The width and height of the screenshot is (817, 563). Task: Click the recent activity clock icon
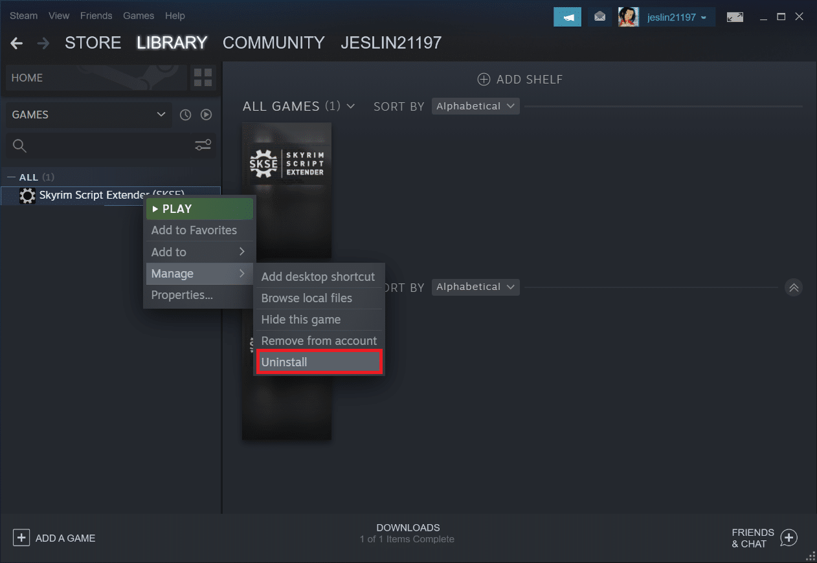186,115
